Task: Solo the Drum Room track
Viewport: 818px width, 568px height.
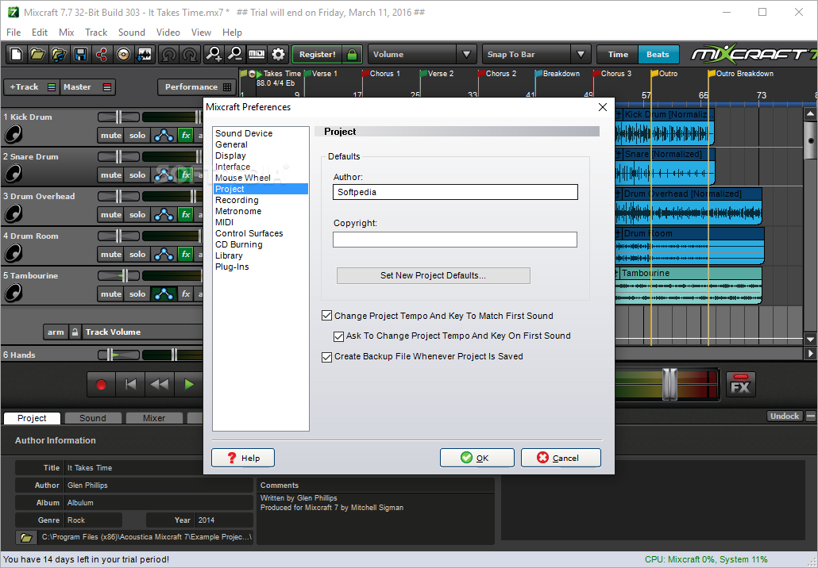Action: click(x=137, y=255)
